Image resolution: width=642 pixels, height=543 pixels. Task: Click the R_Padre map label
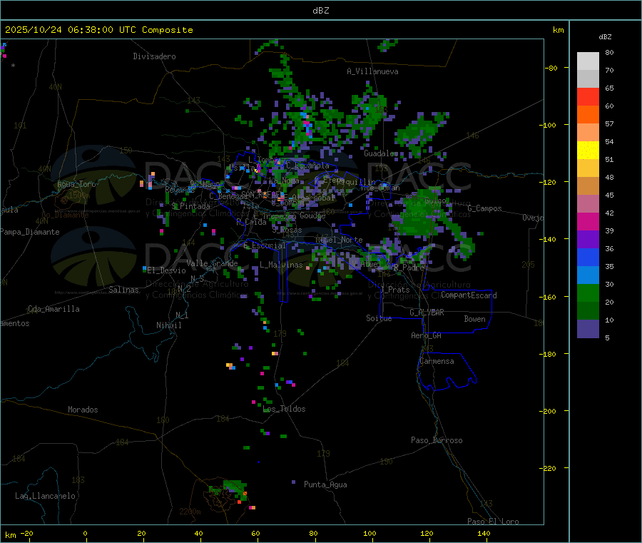coord(409,268)
